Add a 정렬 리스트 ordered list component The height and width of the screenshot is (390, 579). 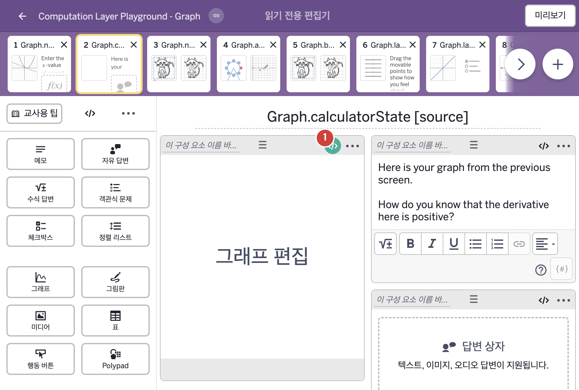click(x=115, y=231)
